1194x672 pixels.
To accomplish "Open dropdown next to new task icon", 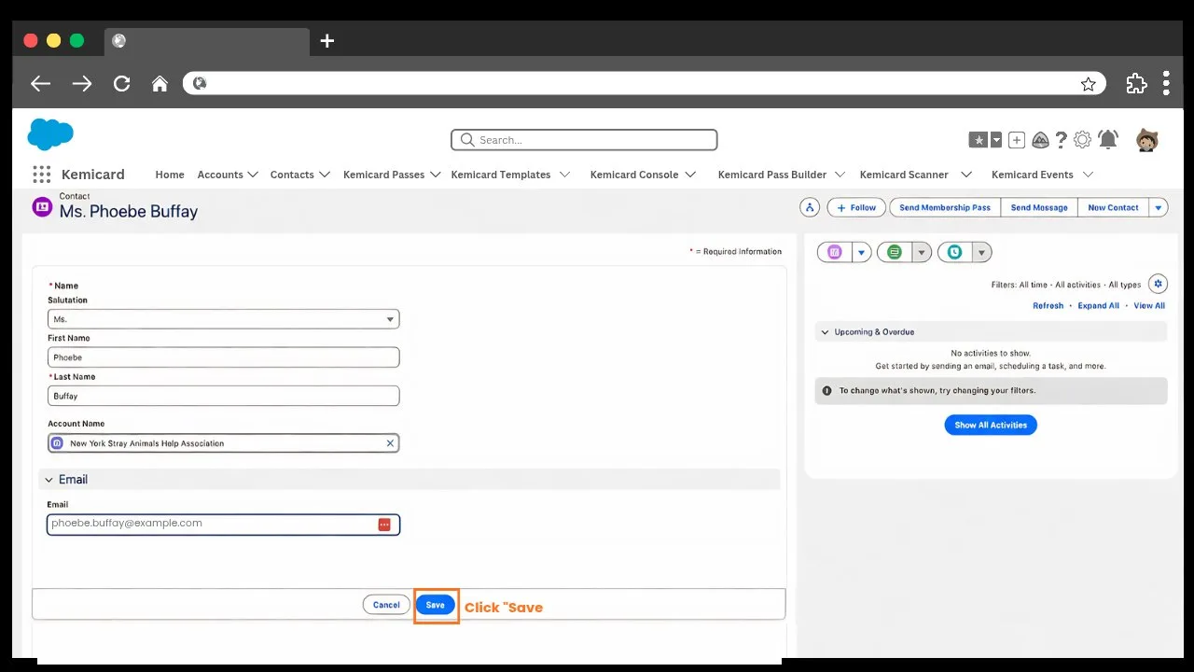I will point(862,252).
